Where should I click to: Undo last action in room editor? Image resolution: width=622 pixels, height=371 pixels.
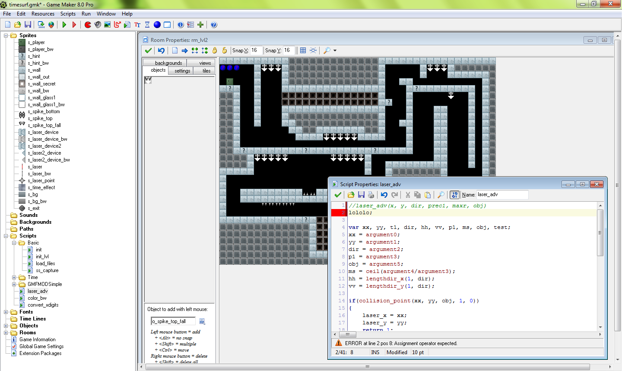coord(161,51)
